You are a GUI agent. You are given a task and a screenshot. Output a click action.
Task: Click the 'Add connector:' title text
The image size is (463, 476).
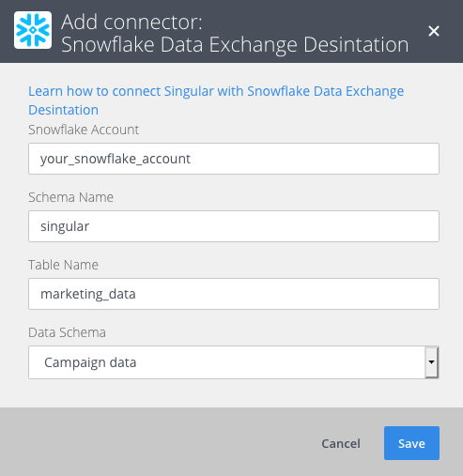tap(131, 23)
